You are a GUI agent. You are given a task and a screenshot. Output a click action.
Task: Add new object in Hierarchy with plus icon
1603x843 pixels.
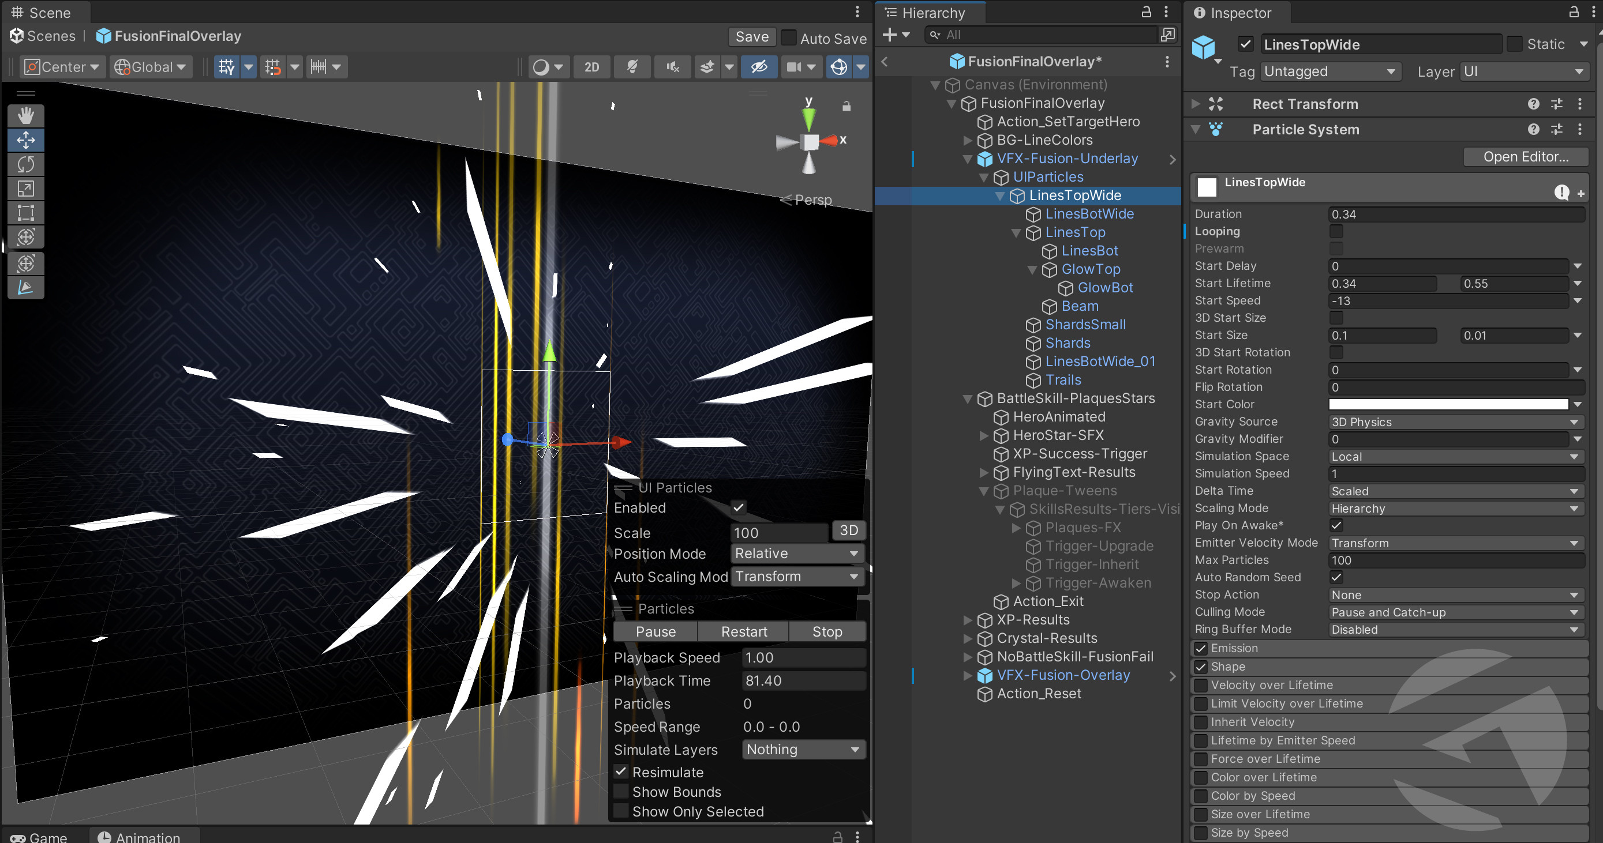pos(890,35)
